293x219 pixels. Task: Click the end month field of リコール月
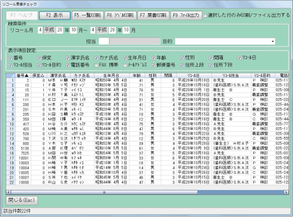126,30
